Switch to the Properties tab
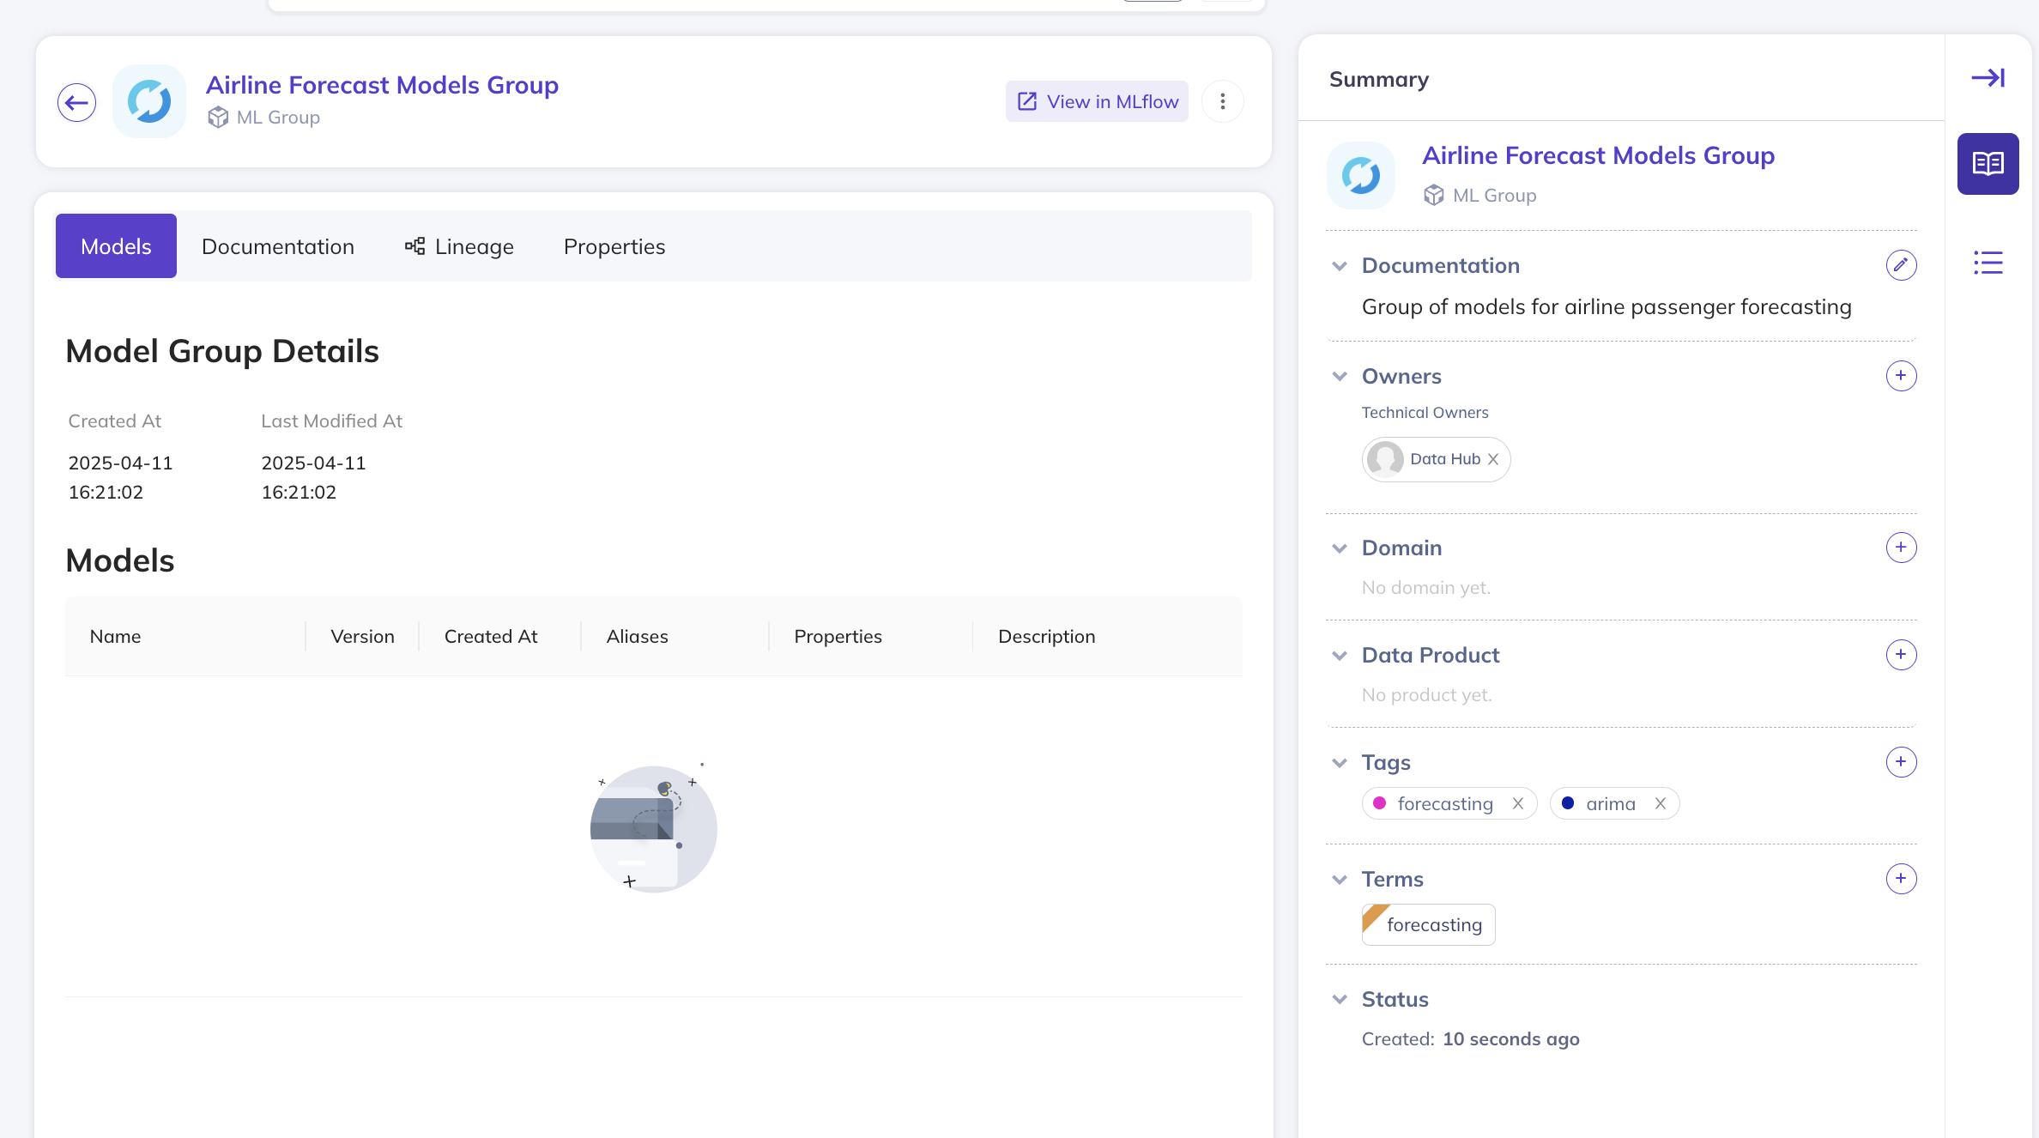Screen dimensions: 2039x1138 point(614,246)
